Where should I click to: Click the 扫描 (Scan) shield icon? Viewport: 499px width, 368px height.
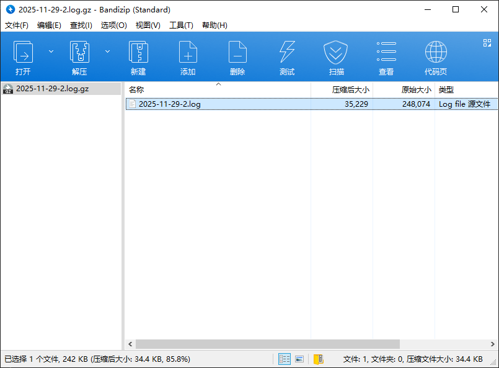336,52
